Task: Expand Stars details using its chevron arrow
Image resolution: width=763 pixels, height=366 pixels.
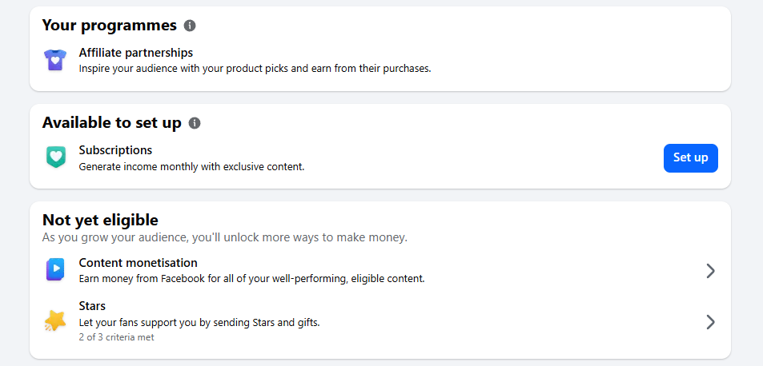Action: pos(710,322)
